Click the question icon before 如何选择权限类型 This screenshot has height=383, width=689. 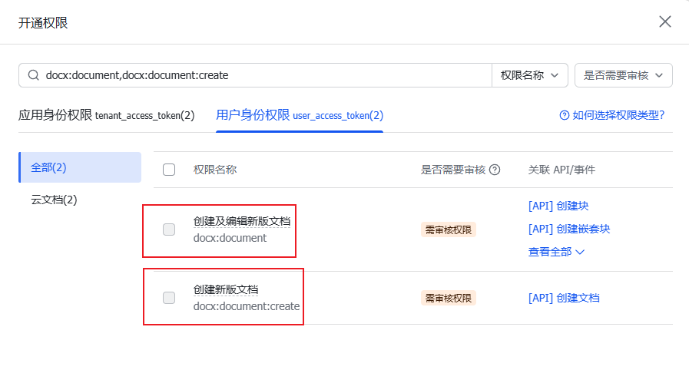565,115
